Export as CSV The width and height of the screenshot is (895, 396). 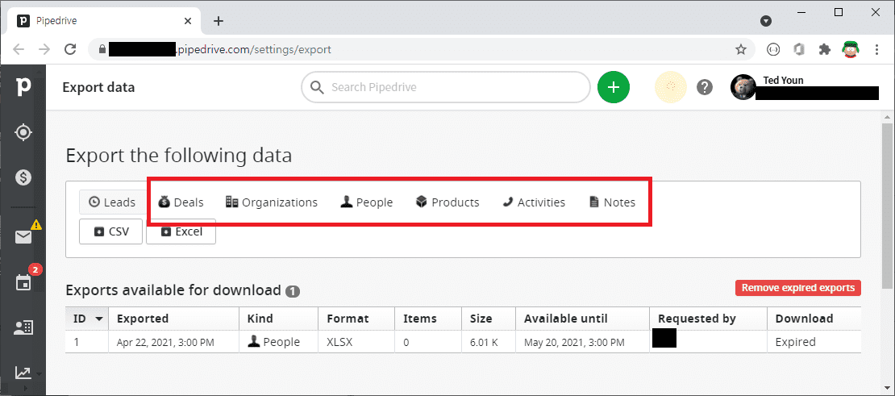click(110, 231)
